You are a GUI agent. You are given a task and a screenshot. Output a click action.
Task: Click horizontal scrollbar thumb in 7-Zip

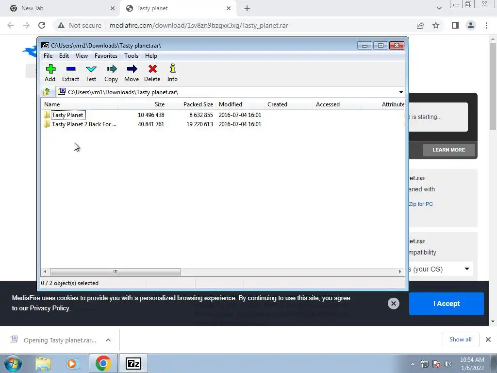pyautogui.click(x=116, y=271)
